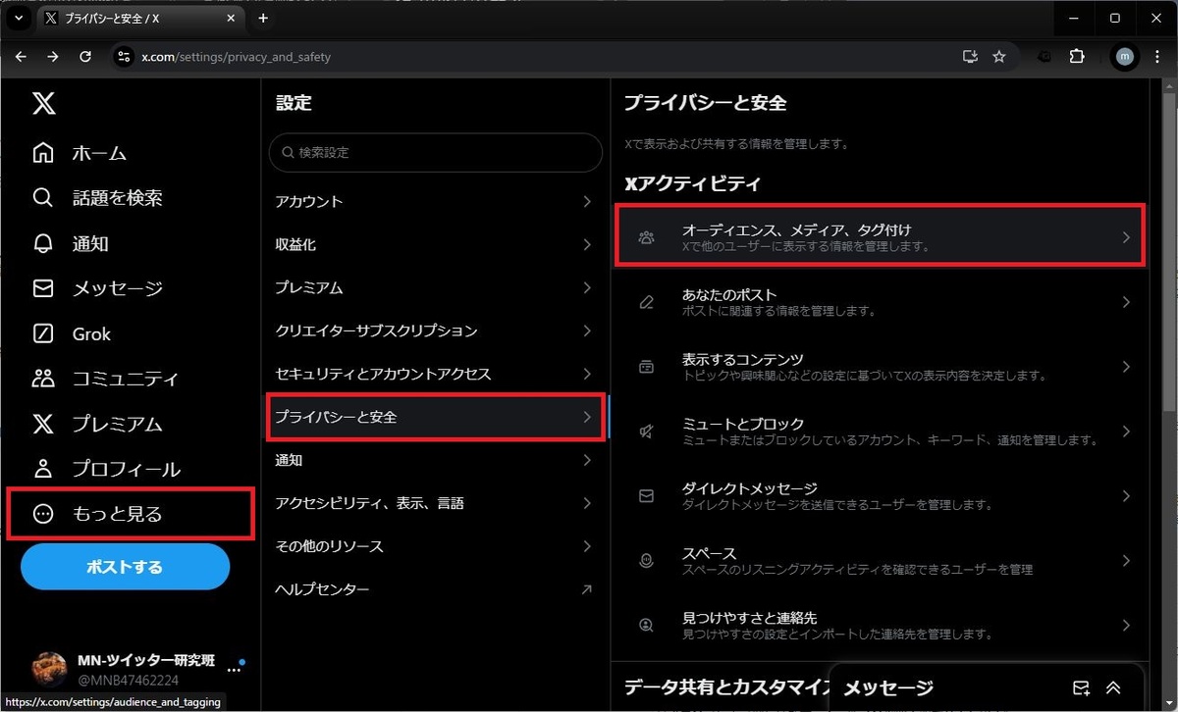Expand その他のリソース chevron

point(587,546)
